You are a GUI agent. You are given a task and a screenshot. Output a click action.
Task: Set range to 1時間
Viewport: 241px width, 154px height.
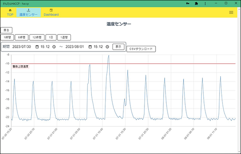click(7, 37)
